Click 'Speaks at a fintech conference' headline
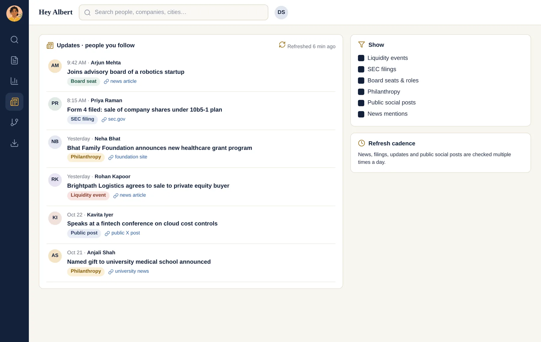 pyautogui.click(x=142, y=223)
